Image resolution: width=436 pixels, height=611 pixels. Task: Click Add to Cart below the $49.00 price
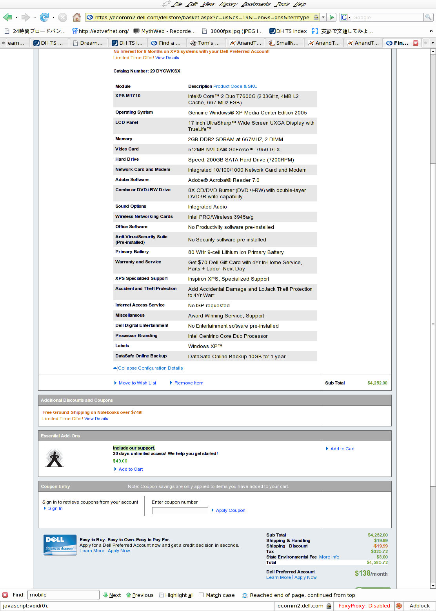coord(131,469)
